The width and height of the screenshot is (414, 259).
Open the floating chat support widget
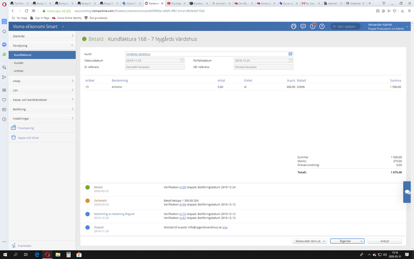(407, 192)
